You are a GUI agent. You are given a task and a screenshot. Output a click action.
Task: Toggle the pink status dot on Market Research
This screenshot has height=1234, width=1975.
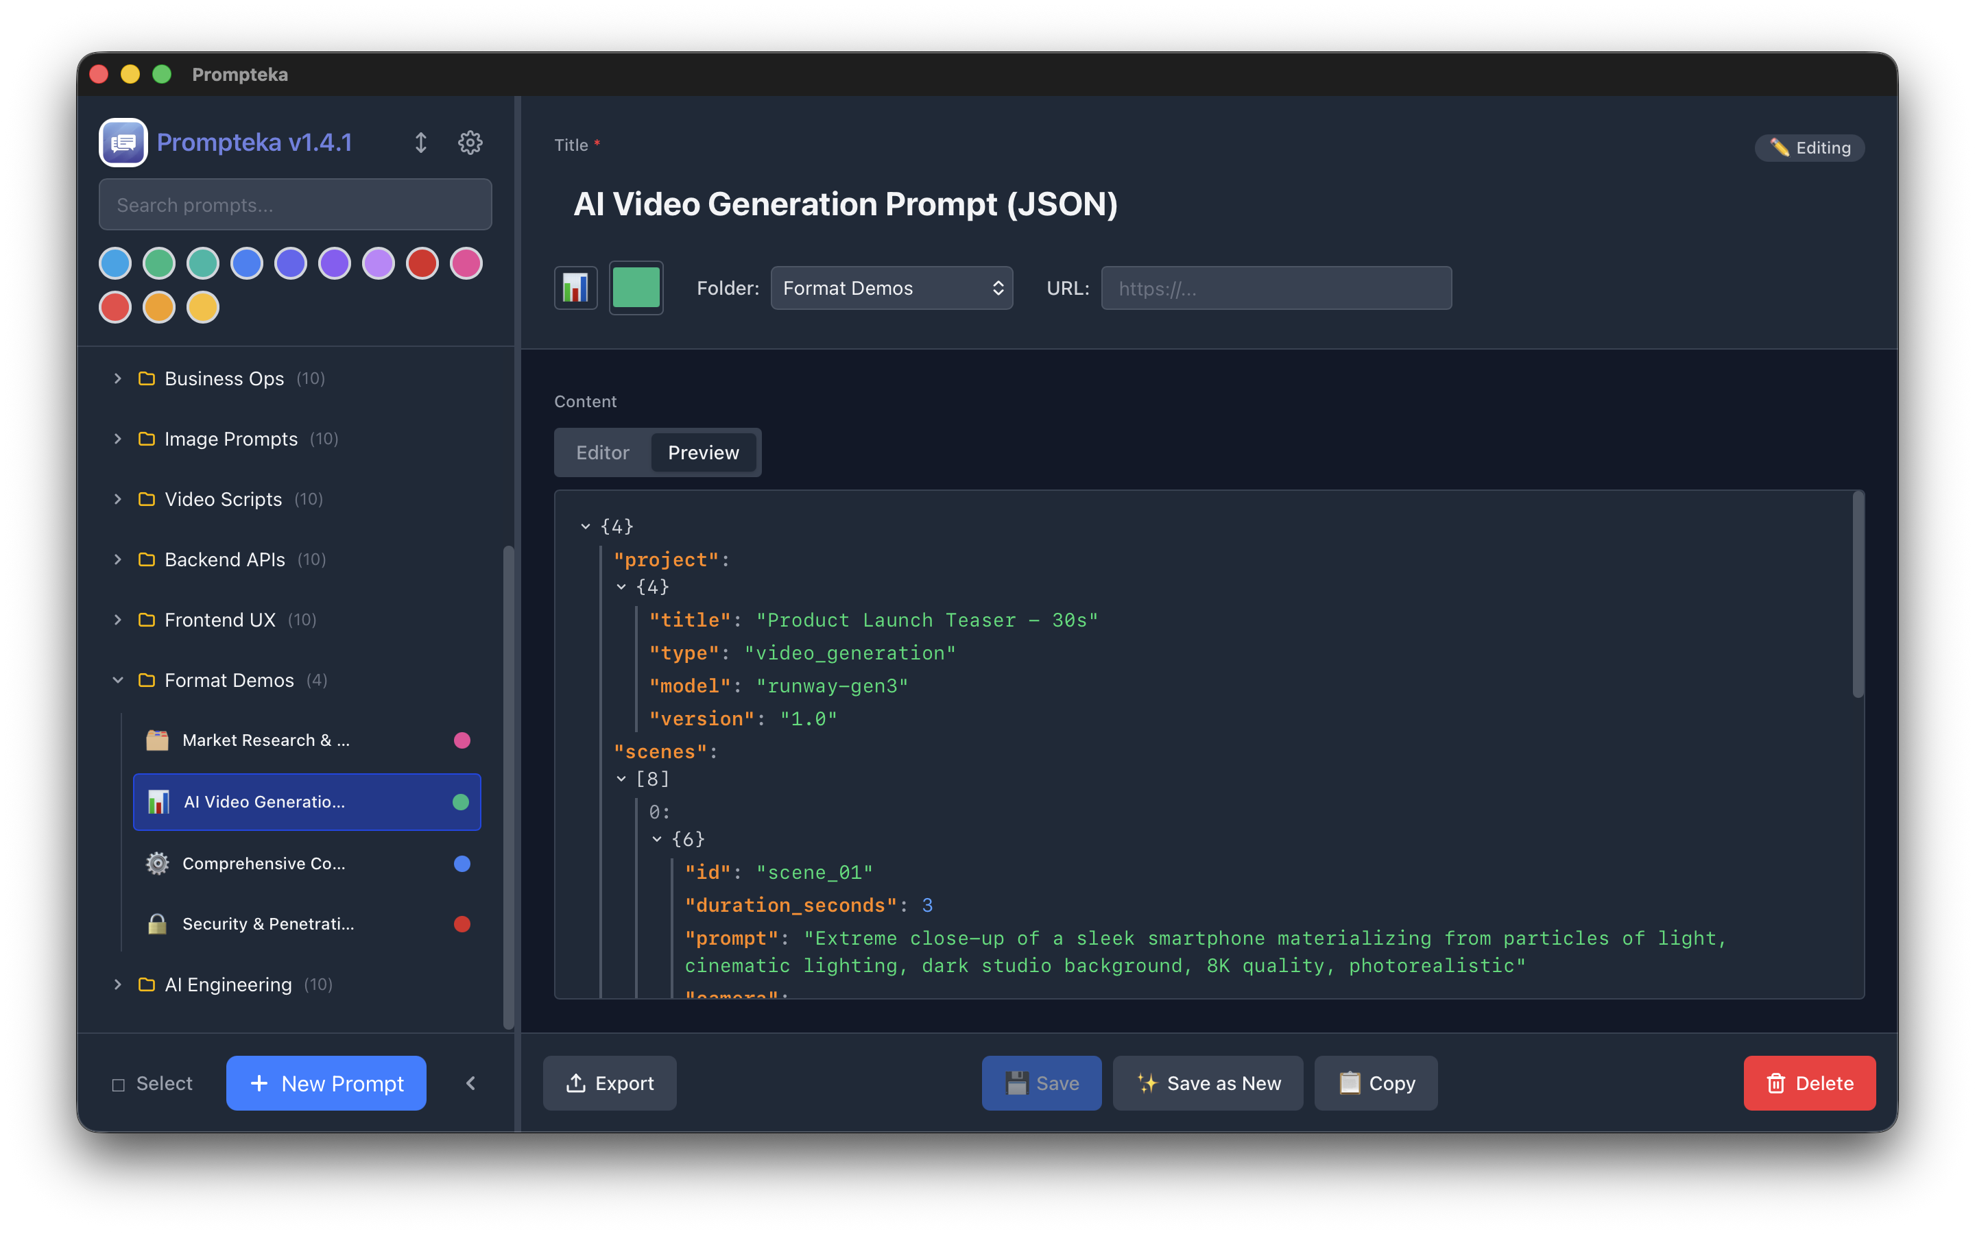tap(462, 740)
